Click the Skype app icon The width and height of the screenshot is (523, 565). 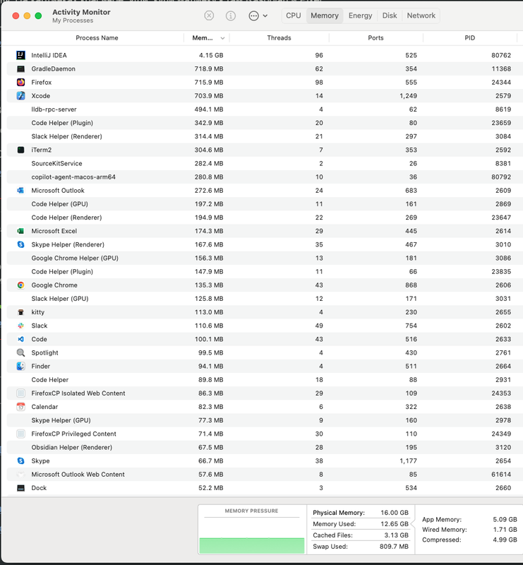[x=21, y=460]
